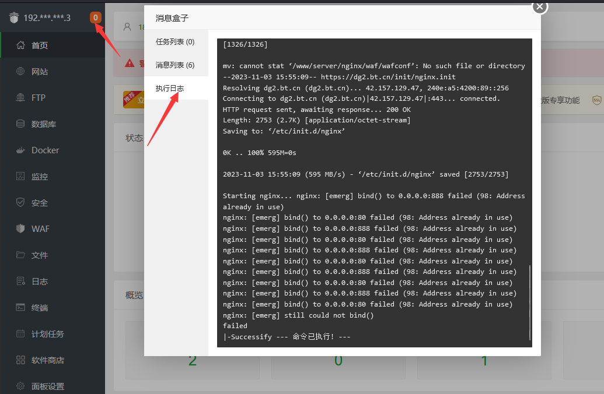
Task: Click the grid icon beside 软件商店
Action: pyautogui.click(x=21, y=360)
